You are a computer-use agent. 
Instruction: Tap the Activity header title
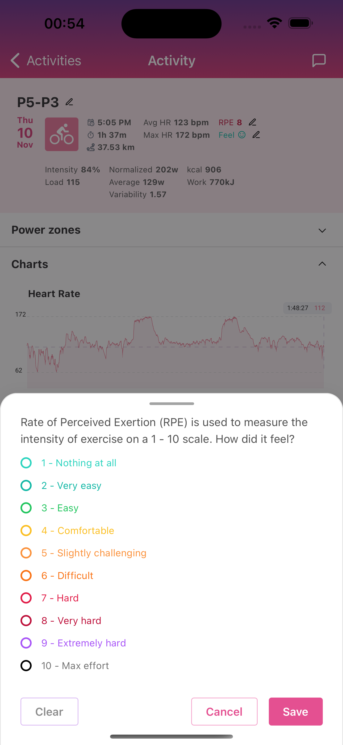[x=171, y=60]
